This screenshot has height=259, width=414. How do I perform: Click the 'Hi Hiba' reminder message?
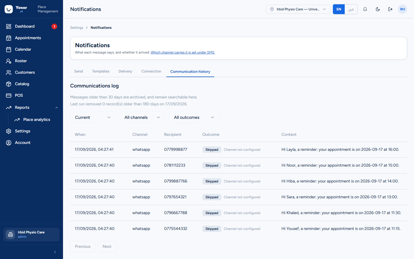click(340, 181)
